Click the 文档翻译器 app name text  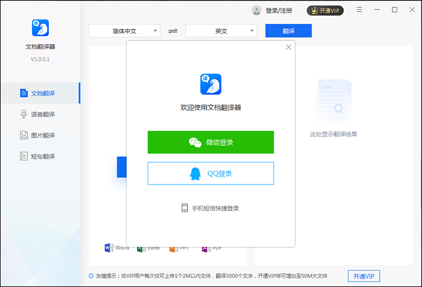pyautogui.click(x=40, y=47)
